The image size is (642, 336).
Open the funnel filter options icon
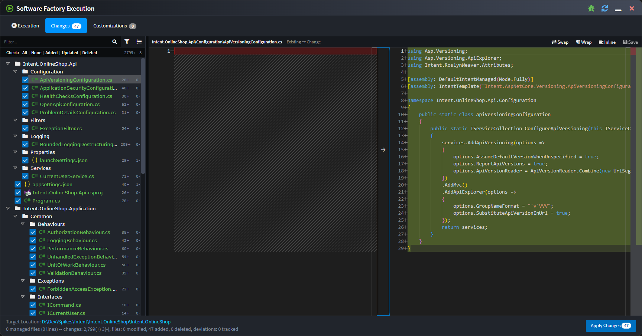(x=127, y=42)
